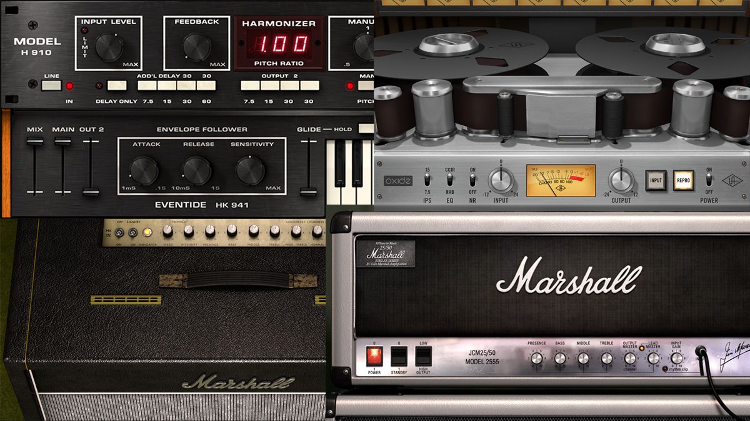750x421 pixels.
Task: Click the 25/50 Jubilee Series badge
Action: [x=385, y=254]
